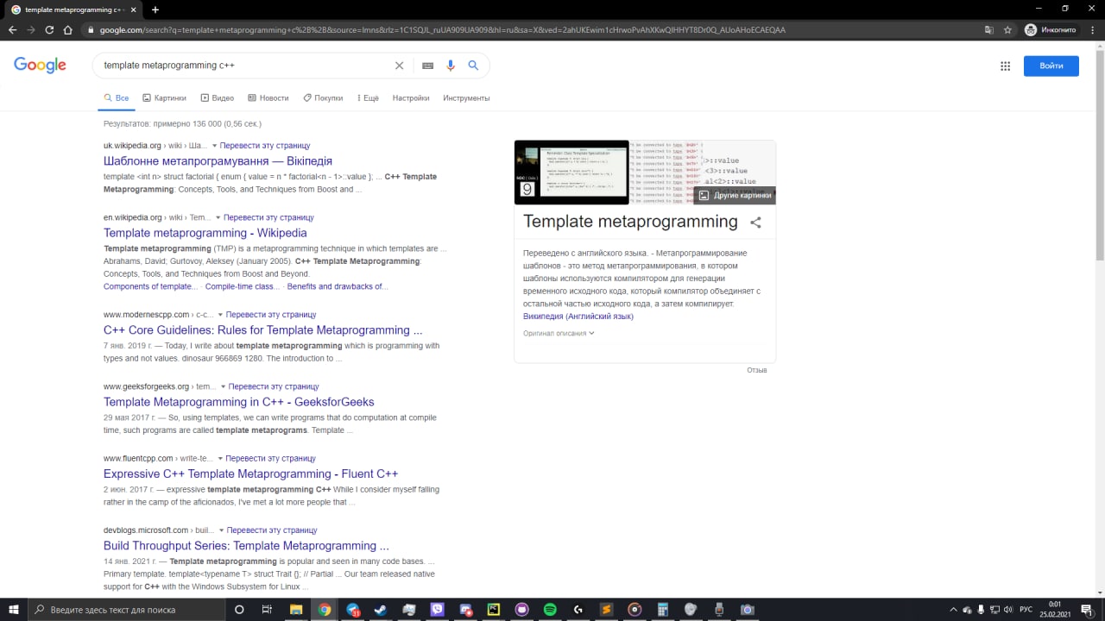1105x621 pixels.
Task: Switch to the Видео tab
Action: pos(217,98)
